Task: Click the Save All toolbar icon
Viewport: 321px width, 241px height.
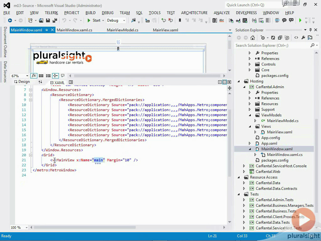Action: (x=55, y=20)
